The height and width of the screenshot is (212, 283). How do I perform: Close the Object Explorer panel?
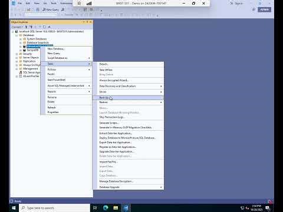[x=91, y=22]
